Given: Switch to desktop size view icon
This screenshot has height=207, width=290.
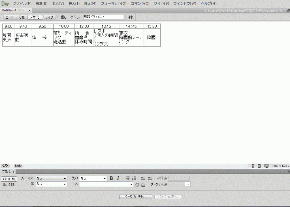Looking at the screenshot, I should click(266, 166).
